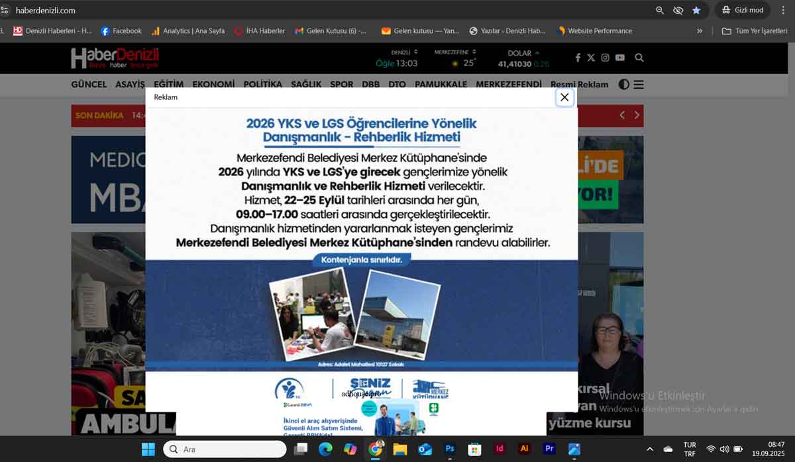This screenshot has width=795, height=462.
Task: Open the Instagram icon in site header
Action: [x=605, y=58]
